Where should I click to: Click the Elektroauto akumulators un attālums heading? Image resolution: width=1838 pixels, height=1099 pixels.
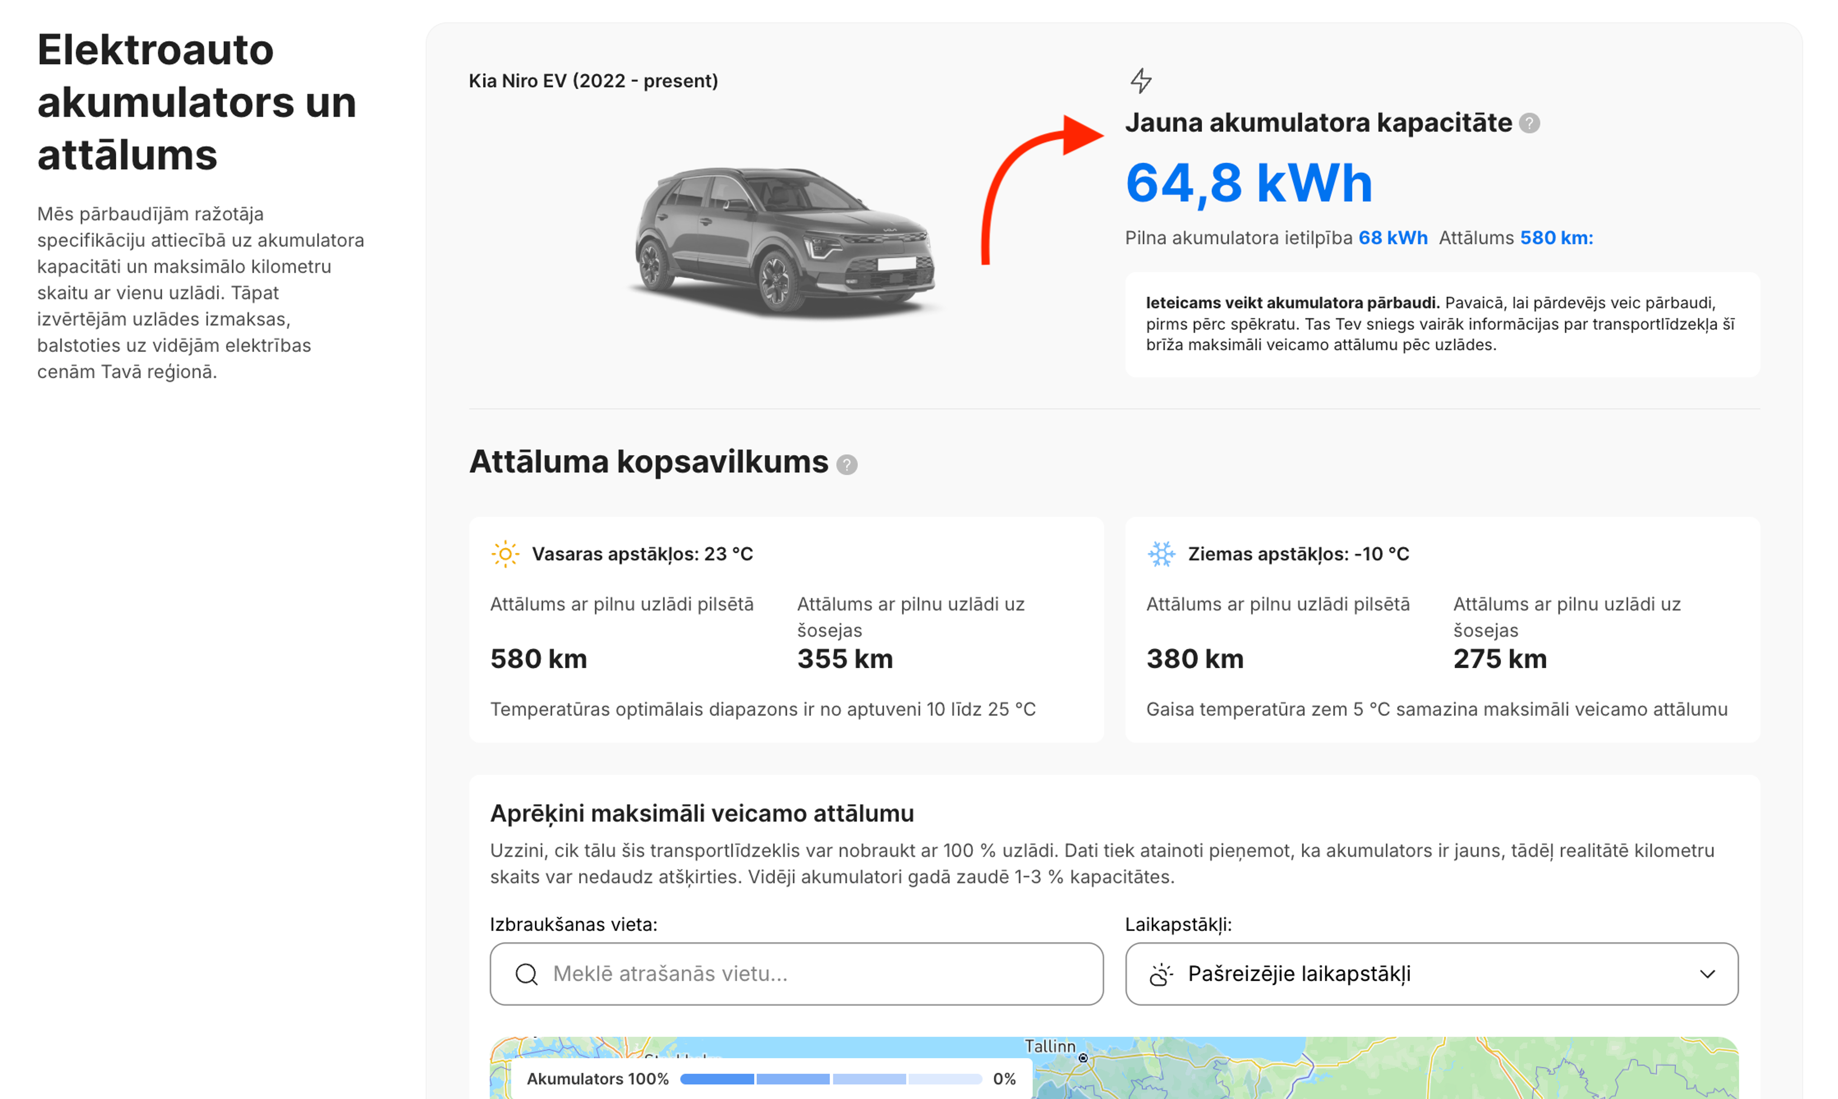click(x=197, y=102)
